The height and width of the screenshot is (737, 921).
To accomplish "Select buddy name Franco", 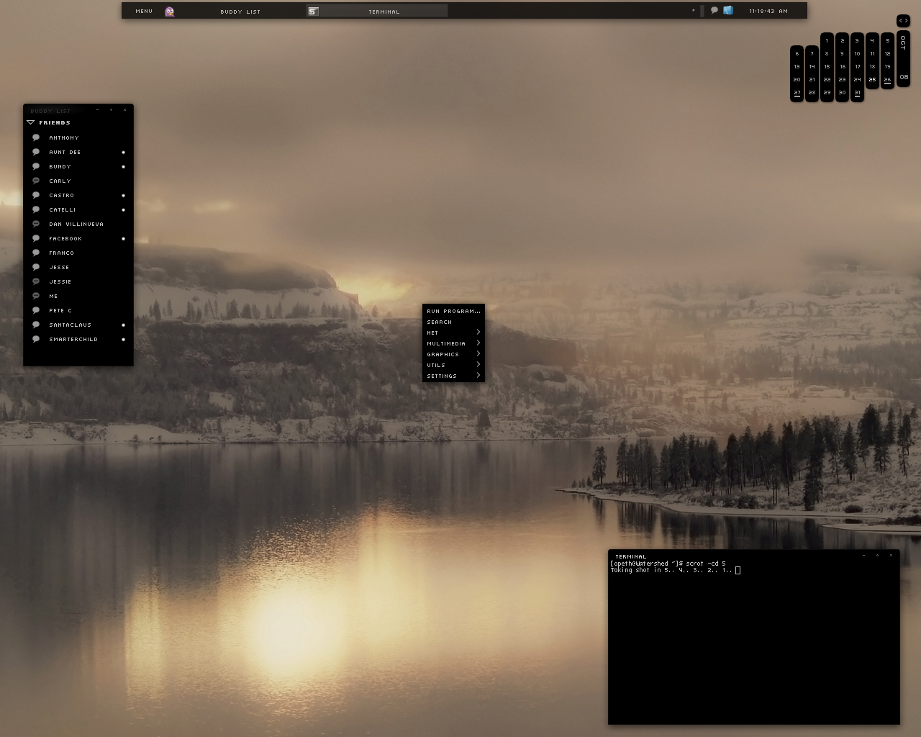I will tap(62, 253).
